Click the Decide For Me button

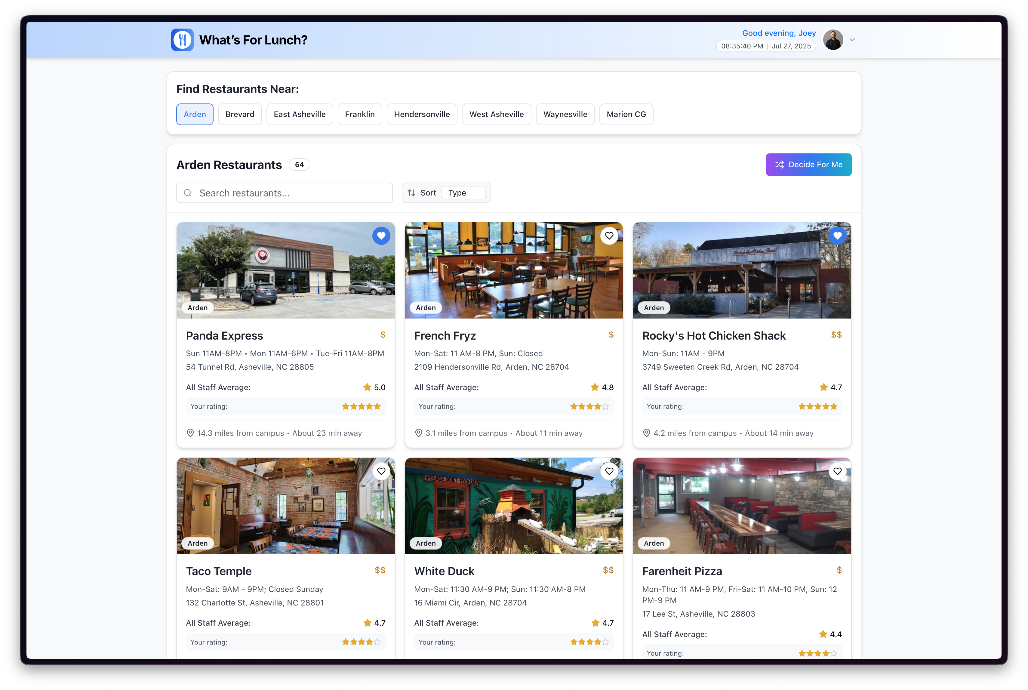tap(808, 165)
